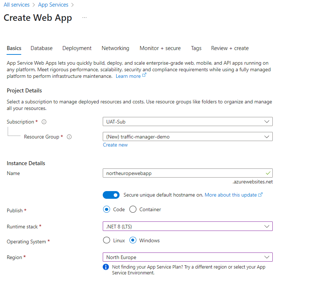
Task: Toggle Secure unique default hostname switch
Action: click(111, 195)
